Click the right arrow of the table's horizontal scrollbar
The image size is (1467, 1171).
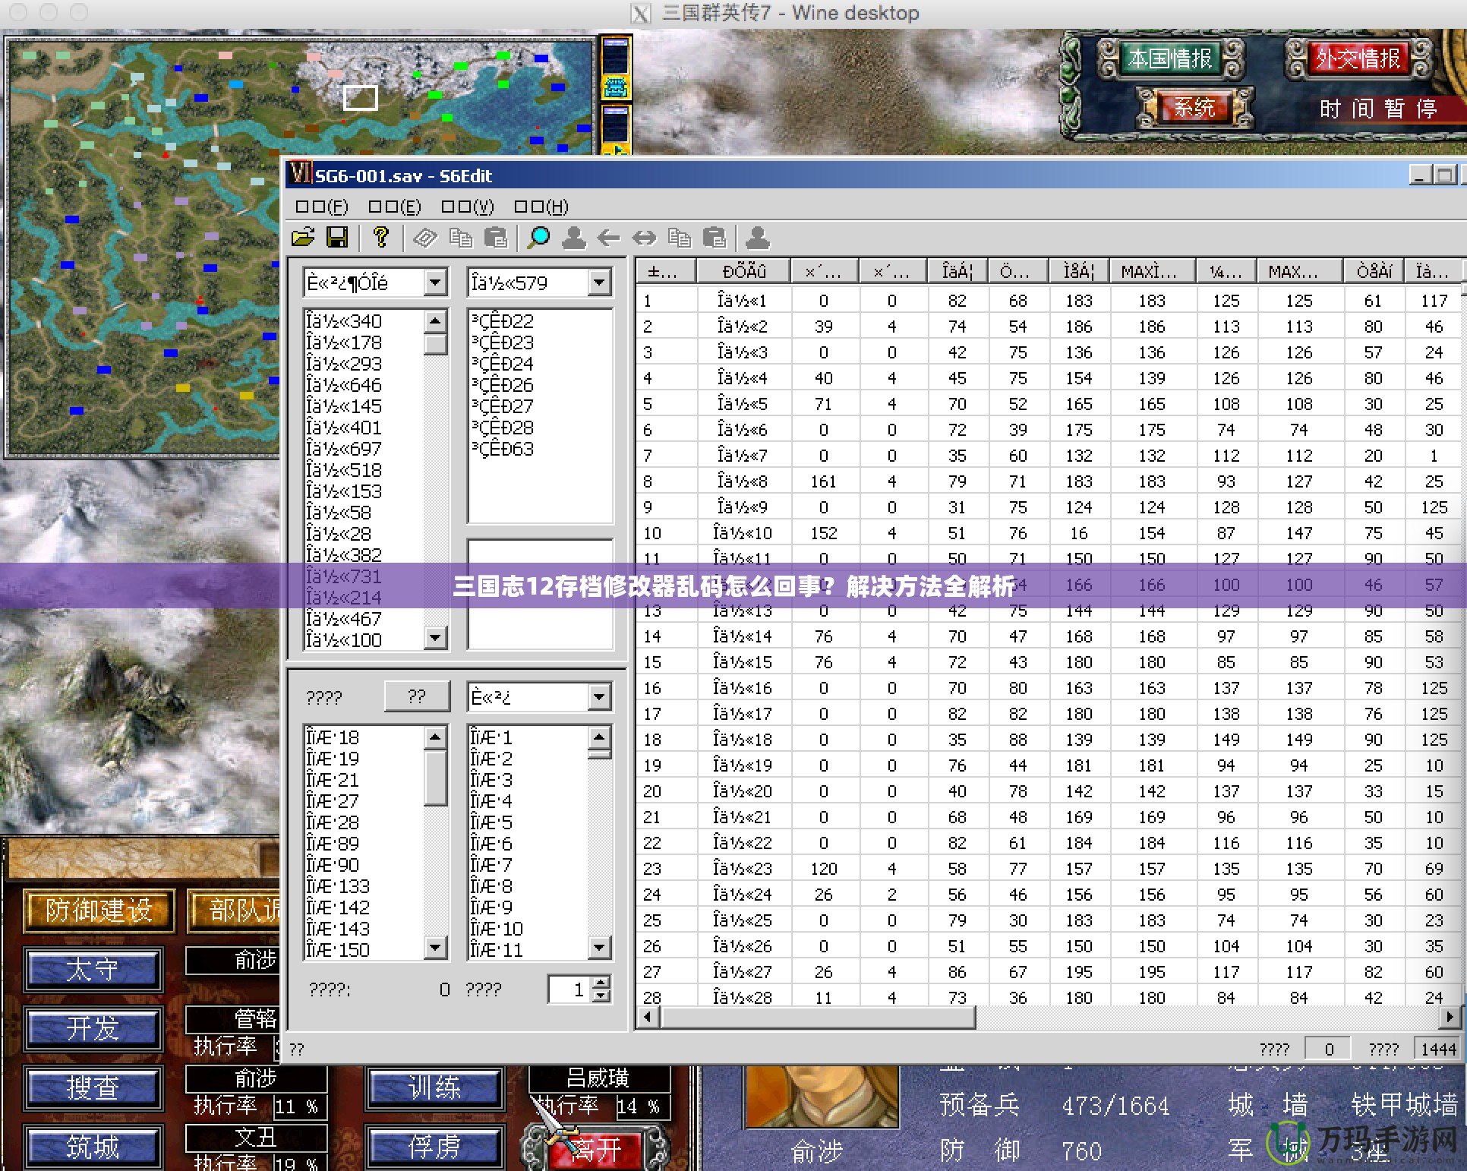(x=1450, y=1016)
